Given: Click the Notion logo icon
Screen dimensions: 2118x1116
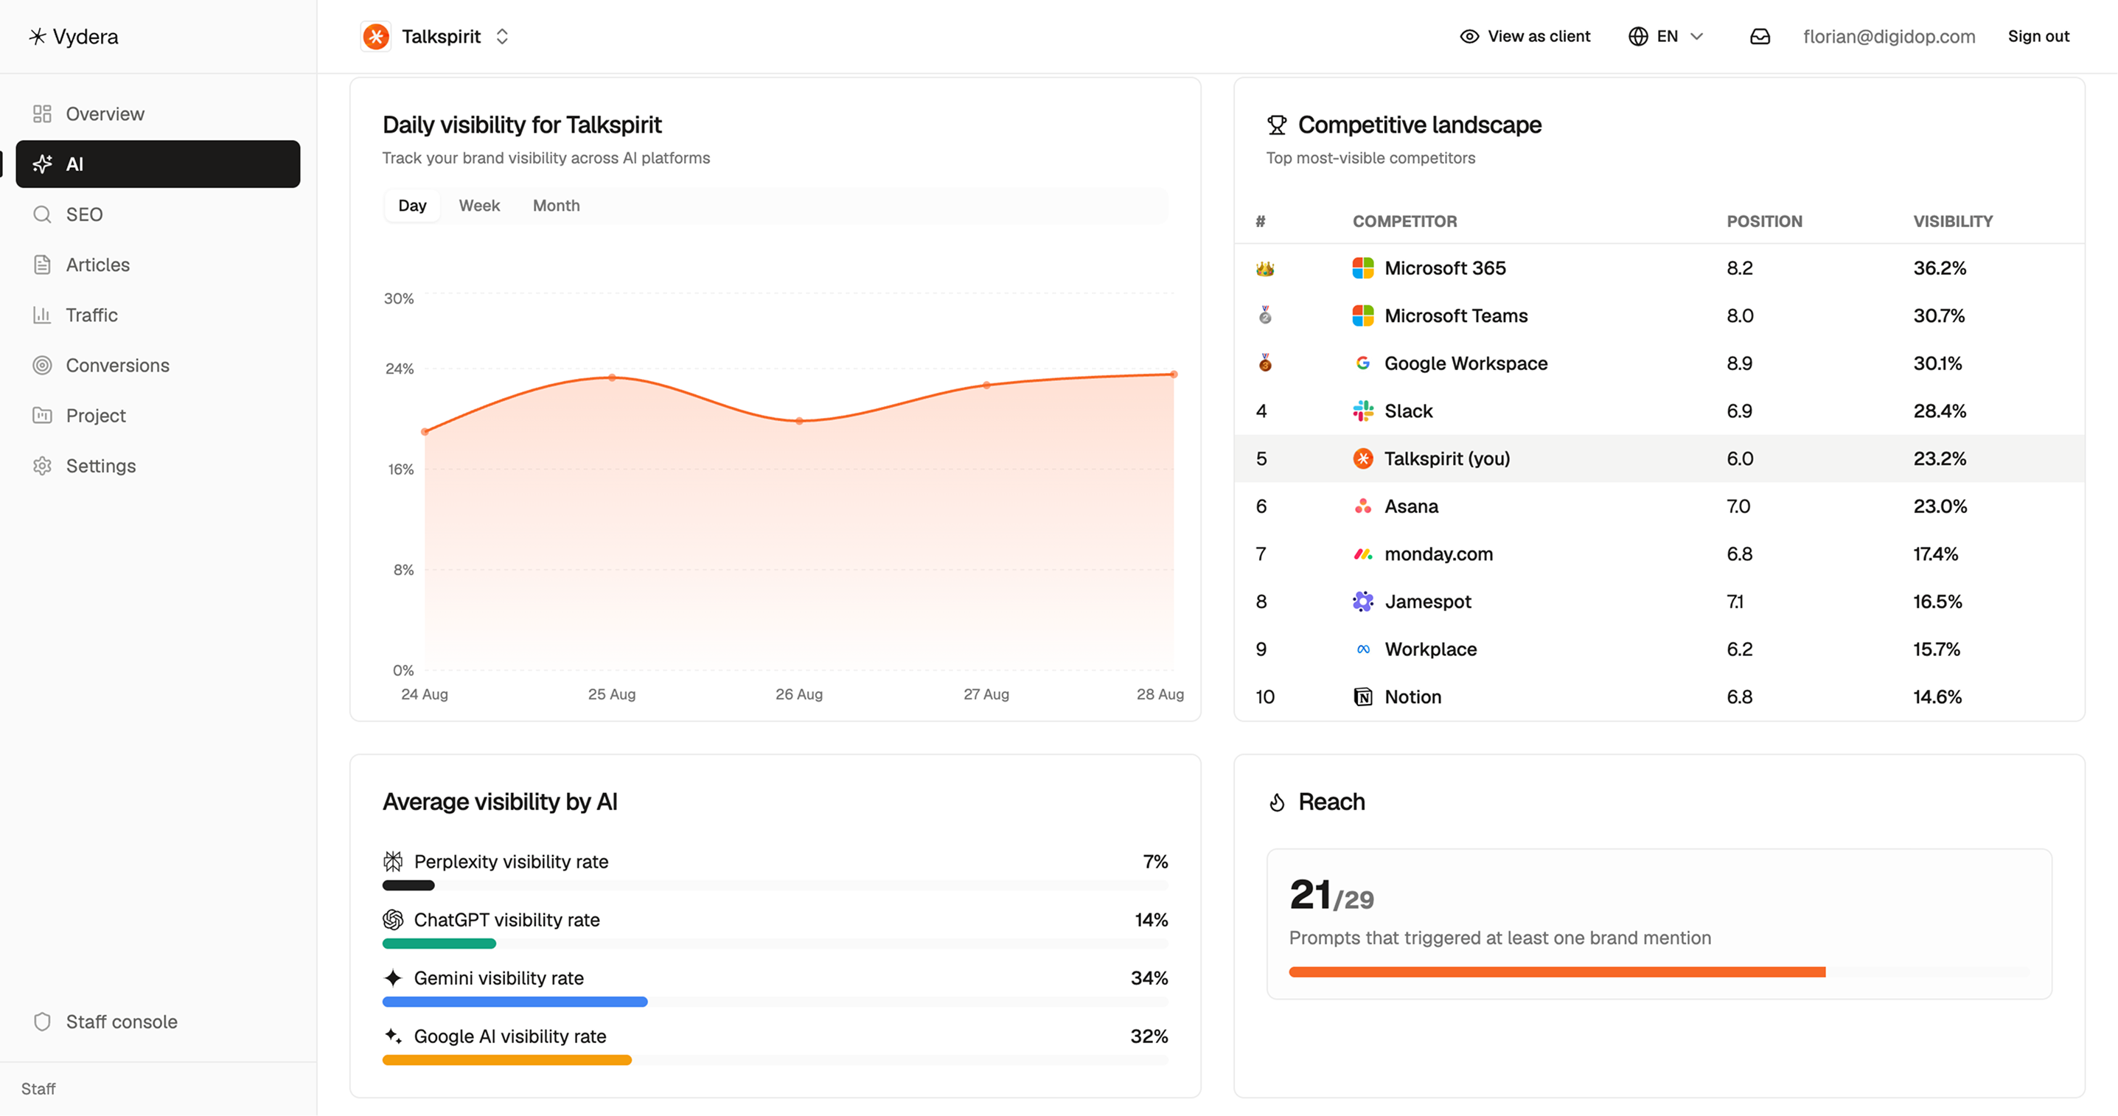Looking at the screenshot, I should pos(1362,697).
